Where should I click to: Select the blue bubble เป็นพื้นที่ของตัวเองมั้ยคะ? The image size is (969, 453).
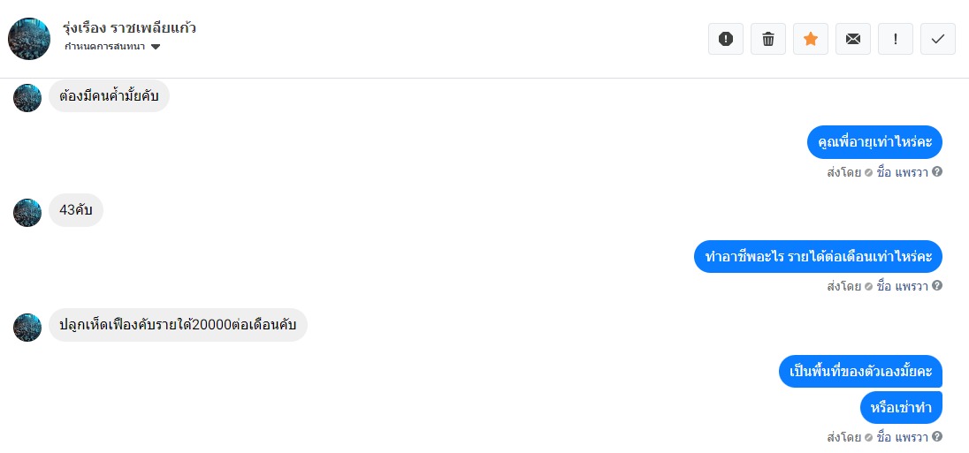[x=860, y=372]
